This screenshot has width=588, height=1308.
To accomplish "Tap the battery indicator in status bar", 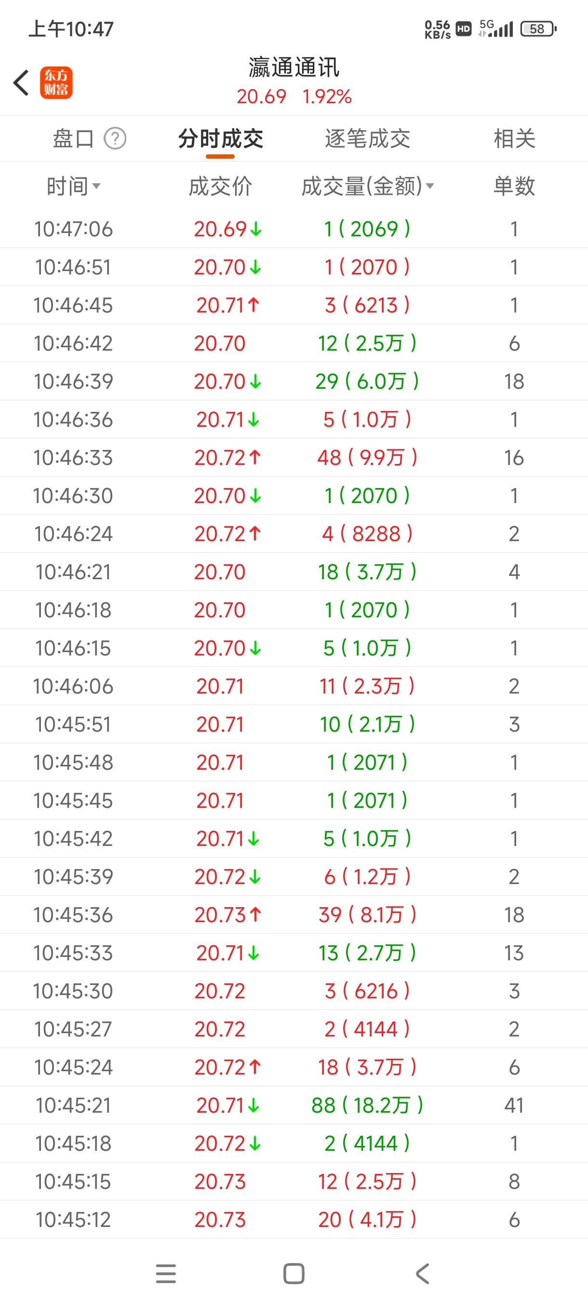I will click(538, 29).
